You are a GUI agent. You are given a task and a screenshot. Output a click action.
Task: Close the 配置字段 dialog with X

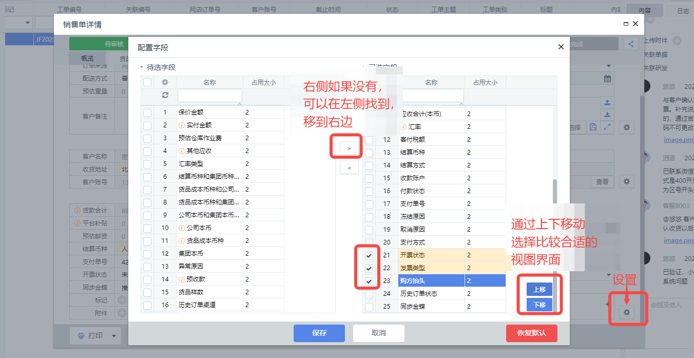click(561, 47)
